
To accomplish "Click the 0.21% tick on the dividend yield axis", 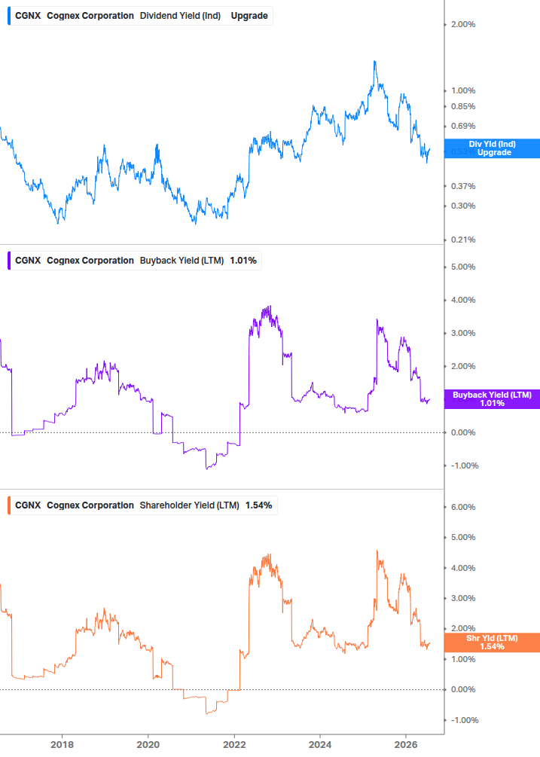I will [x=462, y=240].
